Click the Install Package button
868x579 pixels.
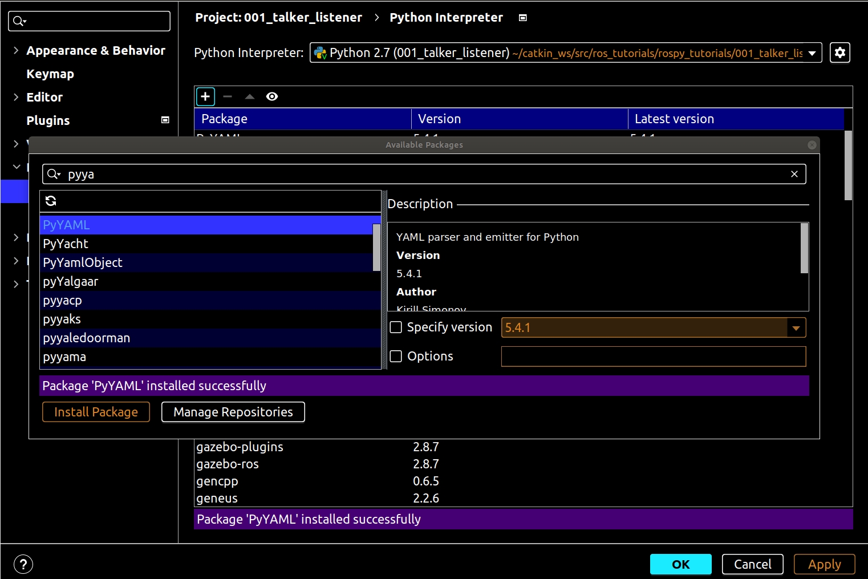point(96,412)
